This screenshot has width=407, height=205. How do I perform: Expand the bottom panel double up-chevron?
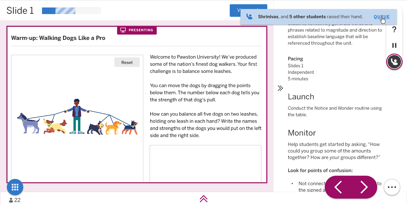[x=204, y=199]
